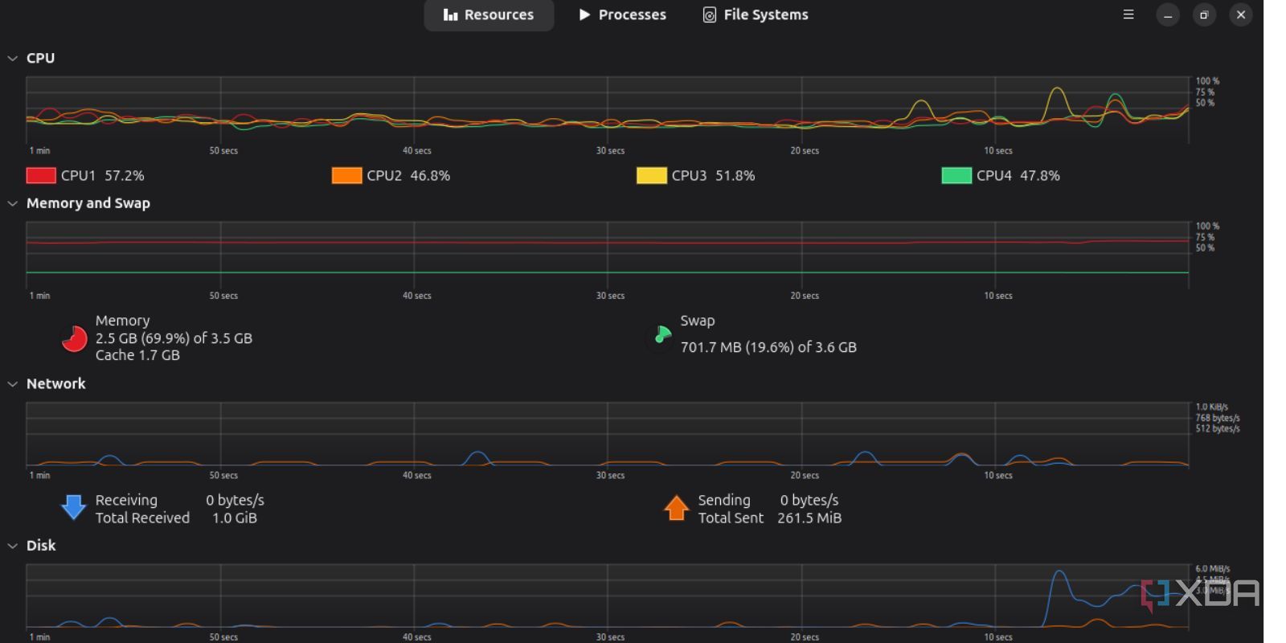
Task: Click the 'Cache 1.7 GB' text
Action: [137, 355]
